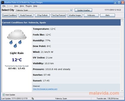Click the Weather Pulse app icon in title bar
Screen dimensions: 125x101
pos(3,2)
